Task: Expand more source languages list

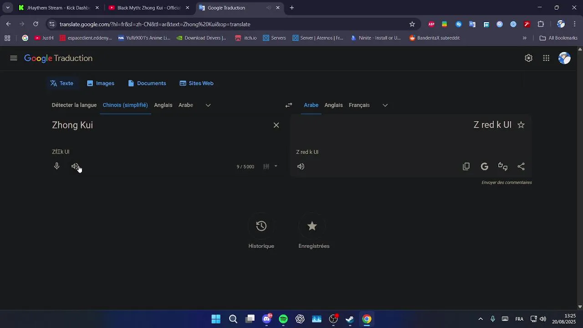Action: tap(208, 105)
